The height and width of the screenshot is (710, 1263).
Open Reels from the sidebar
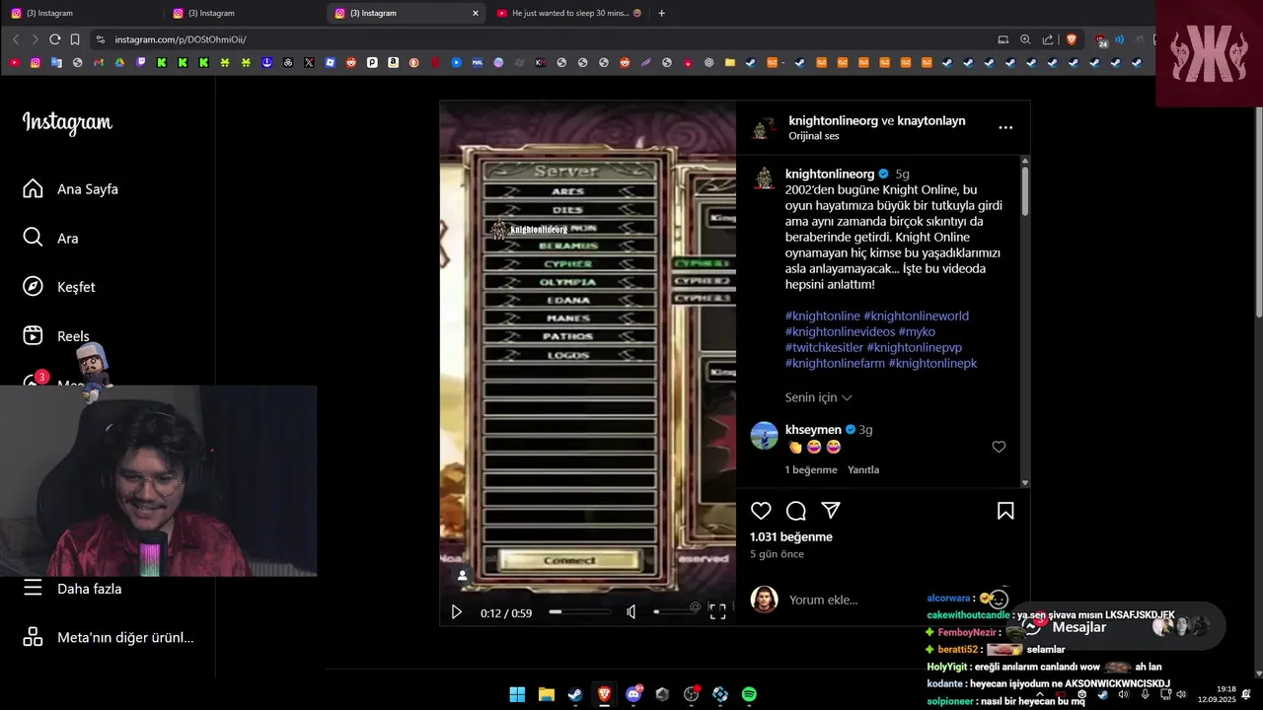coord(56,336)
